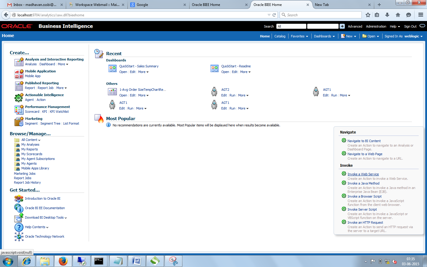427x267 pixels.
Task: Click the Published Reporting icon
Action: (x=19, y=86)
